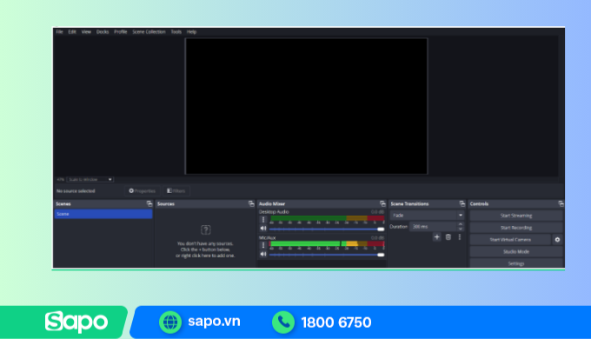Open the File menu
The height and width of the screenshot is (339, 591).
pos(60,32)
